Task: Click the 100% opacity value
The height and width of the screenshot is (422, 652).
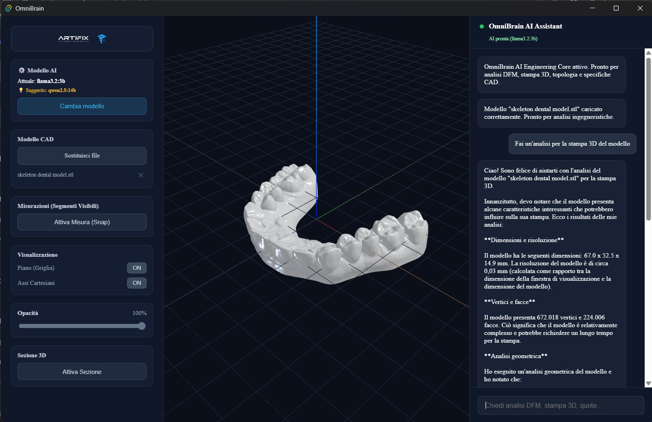Action: (139, 313)
